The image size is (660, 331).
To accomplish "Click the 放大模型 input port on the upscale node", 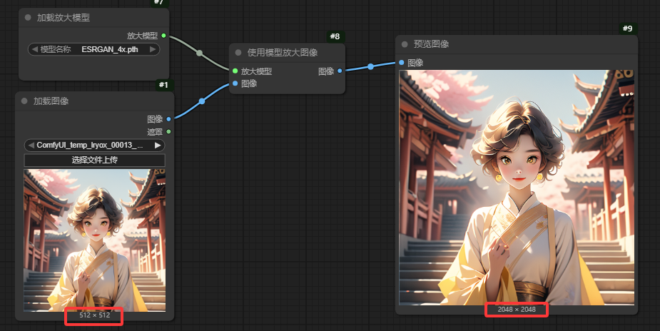I will point(235,71).
